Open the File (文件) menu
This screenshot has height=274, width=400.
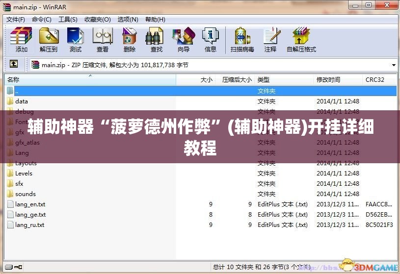(15, 20)
